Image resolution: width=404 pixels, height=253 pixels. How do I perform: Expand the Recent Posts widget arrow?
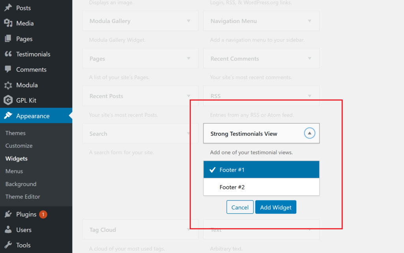(x=189, y=96)
